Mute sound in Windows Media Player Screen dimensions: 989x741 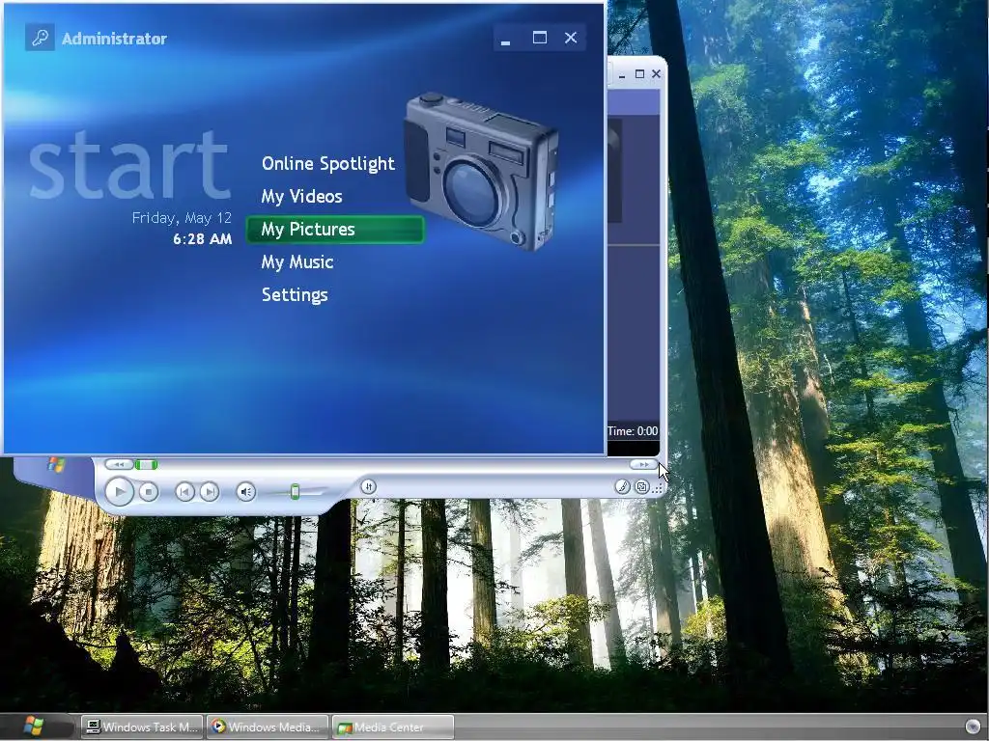pos(246,491)
